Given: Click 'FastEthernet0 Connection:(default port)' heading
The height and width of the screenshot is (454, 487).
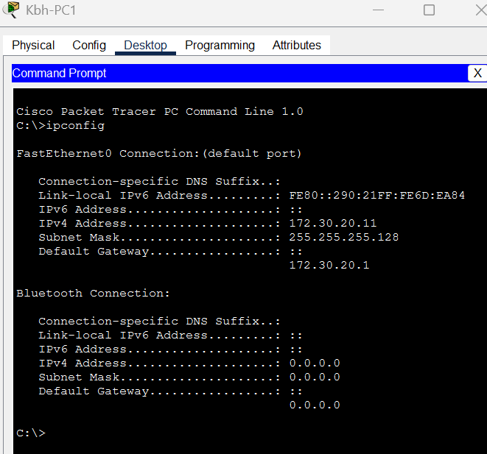Looking at the screenshot, I should (159, 154).
